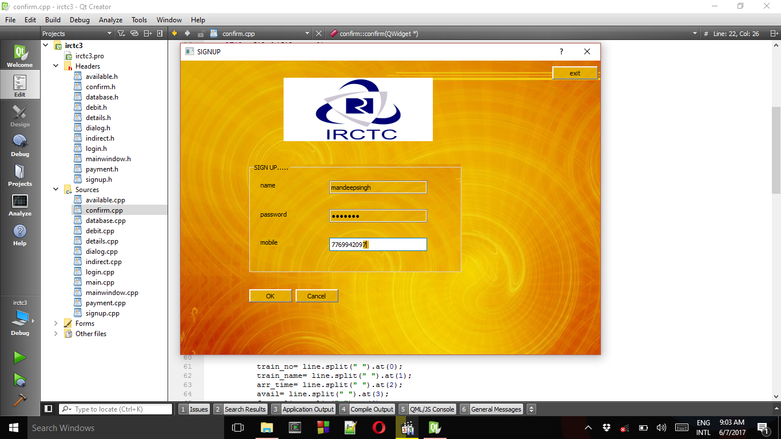
Task: Expand the Other files folder
Action: 56,333
